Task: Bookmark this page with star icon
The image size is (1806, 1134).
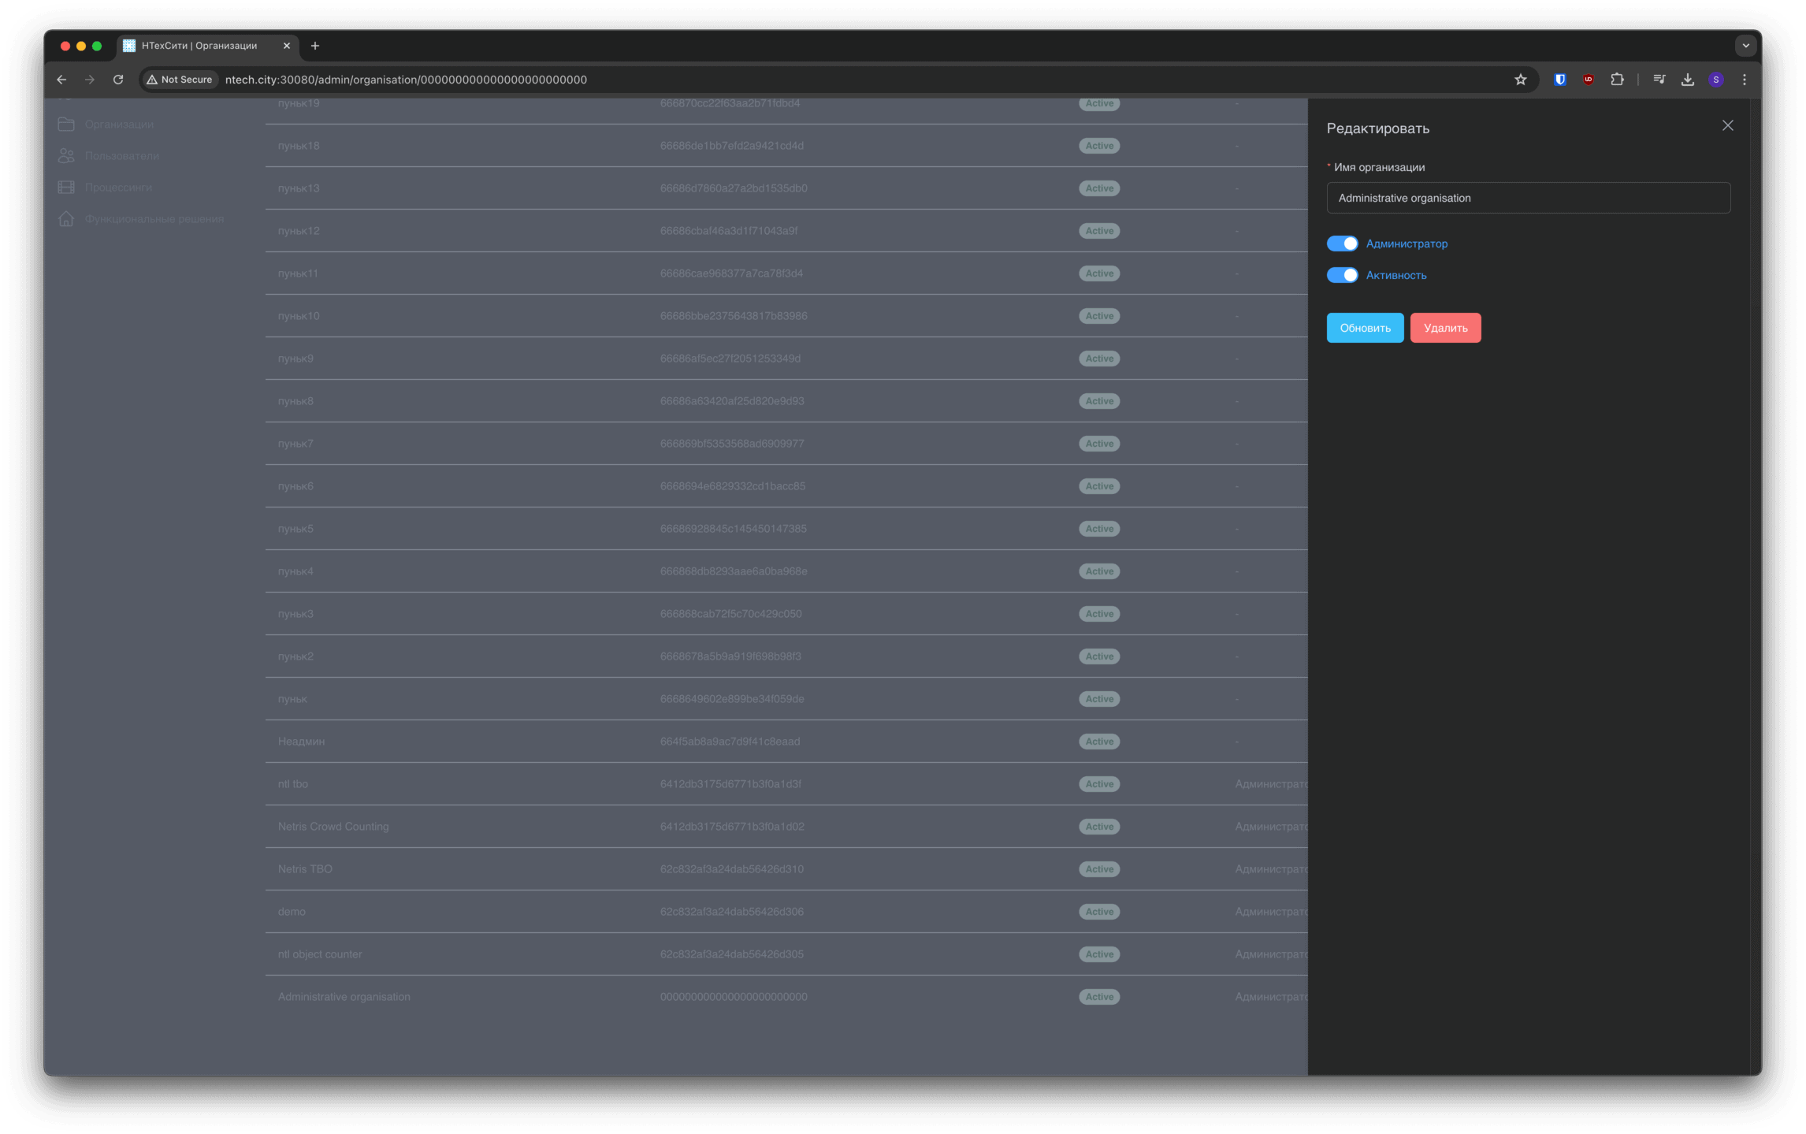Action: (1520, 80)
